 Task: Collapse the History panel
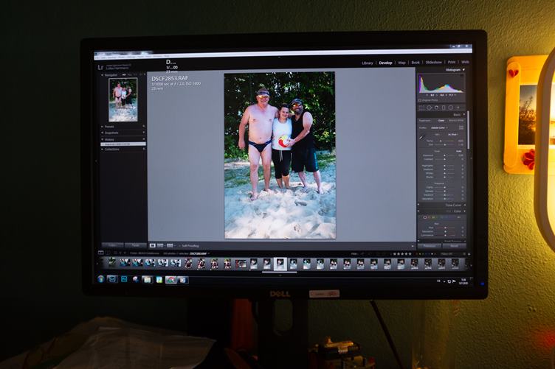(x=103, y=139)
